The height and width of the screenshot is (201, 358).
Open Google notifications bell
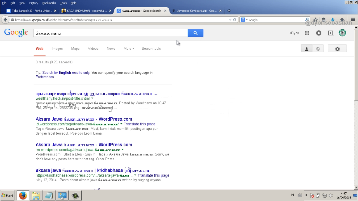pyautogui.click(x=319, y=33)
